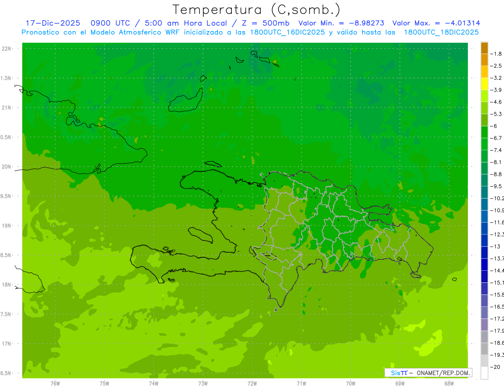Image resolution: width=504 pixels, height=389 pixels.
Task: Click the 68W longitude axis label
Action: point(449,384)
